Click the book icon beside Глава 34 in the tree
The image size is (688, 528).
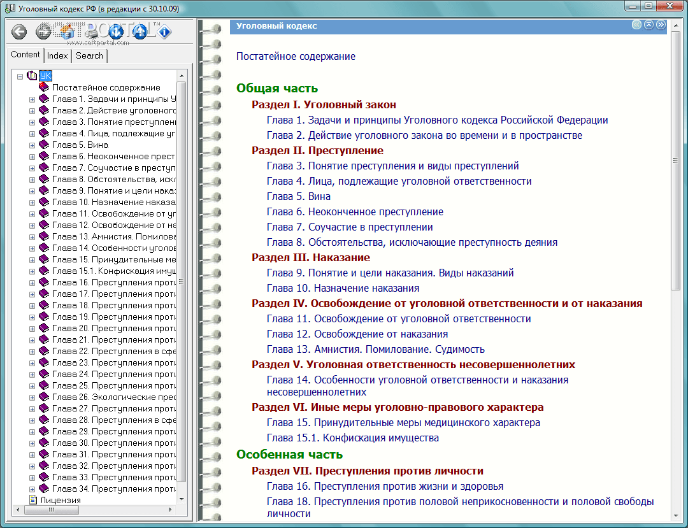click(x=44, y=488)
